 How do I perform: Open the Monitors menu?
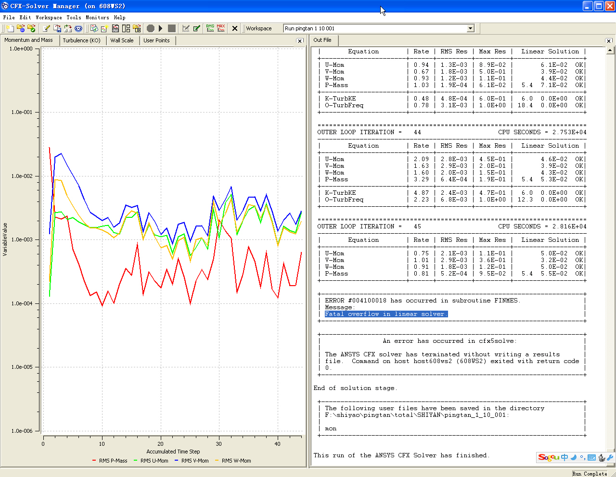coord(97,17)
